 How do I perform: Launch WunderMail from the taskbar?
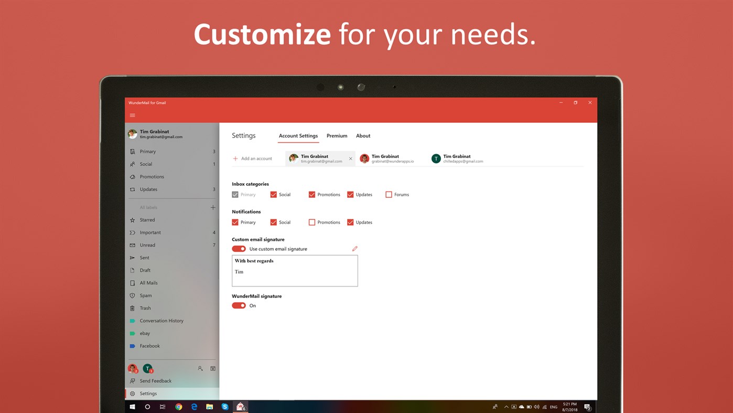tap(240, 406)
